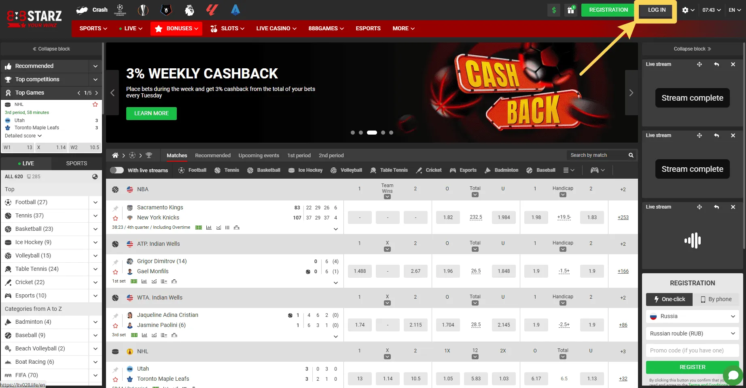Open the Premier League lion icon
This screenshot has height=388, width=746.
click(x=189, y=10)
